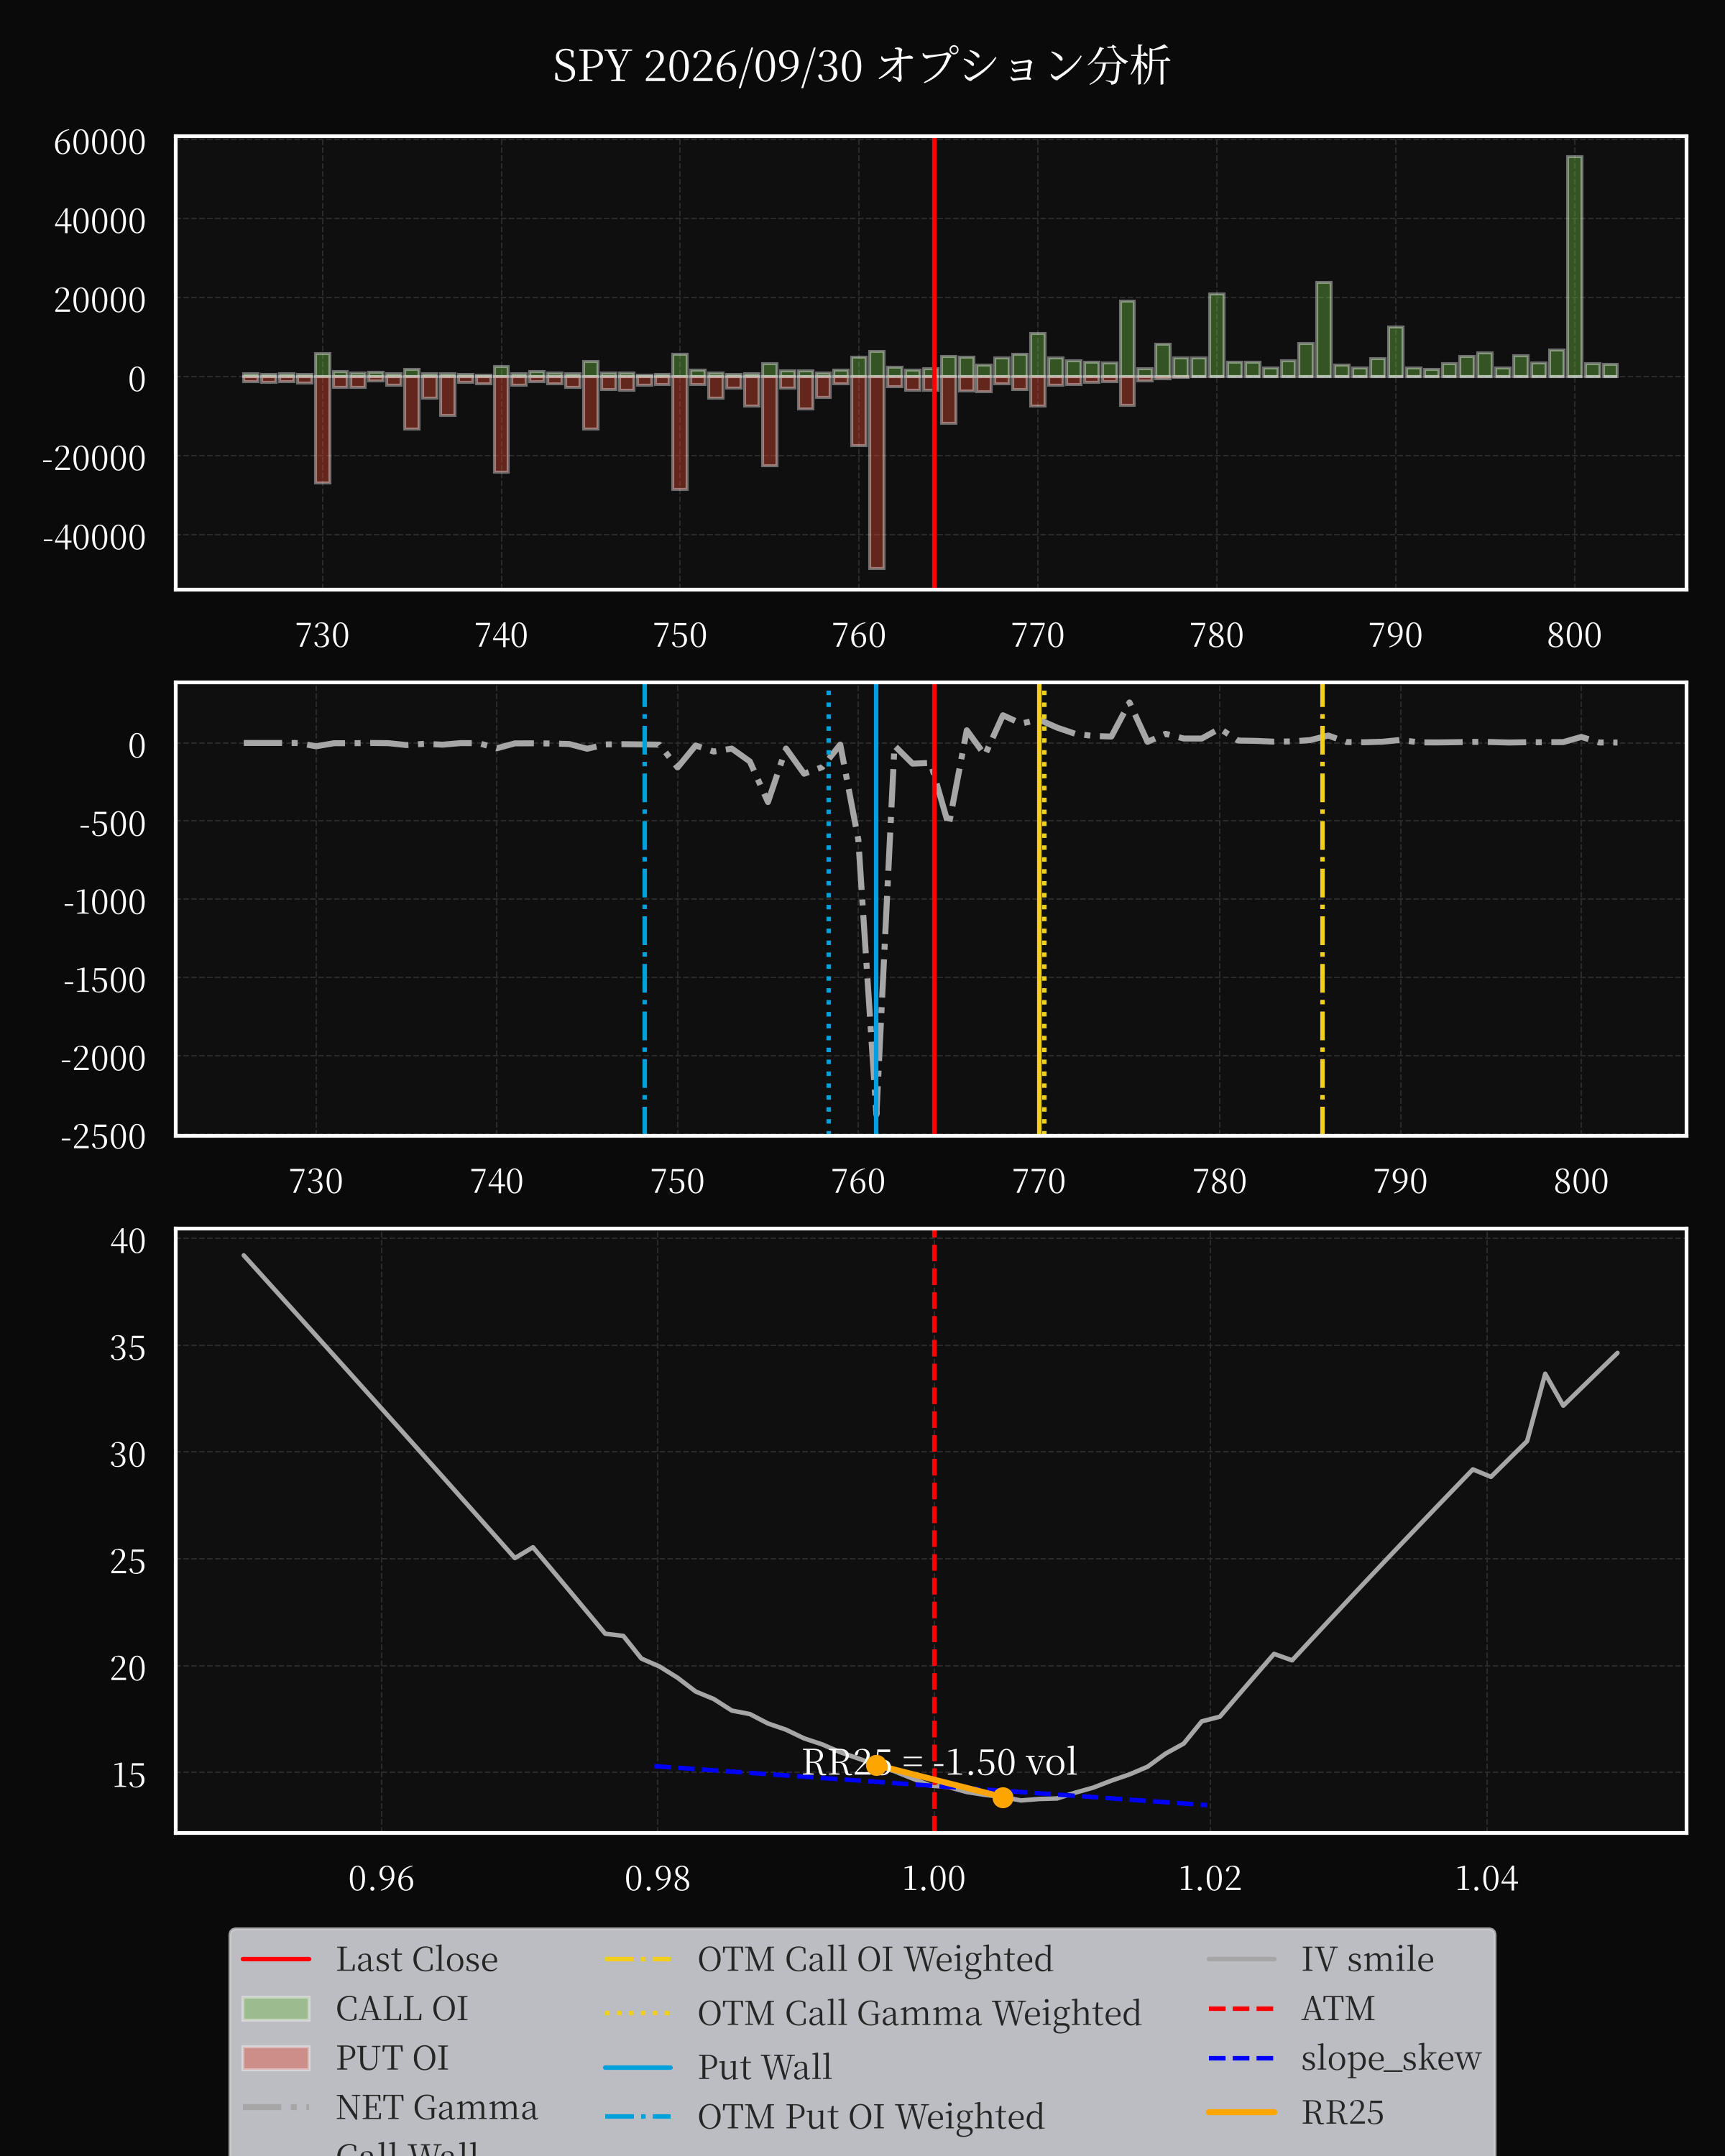Click the right orange RR25 marker dot
1725x2156 pixels.
1003,1797
